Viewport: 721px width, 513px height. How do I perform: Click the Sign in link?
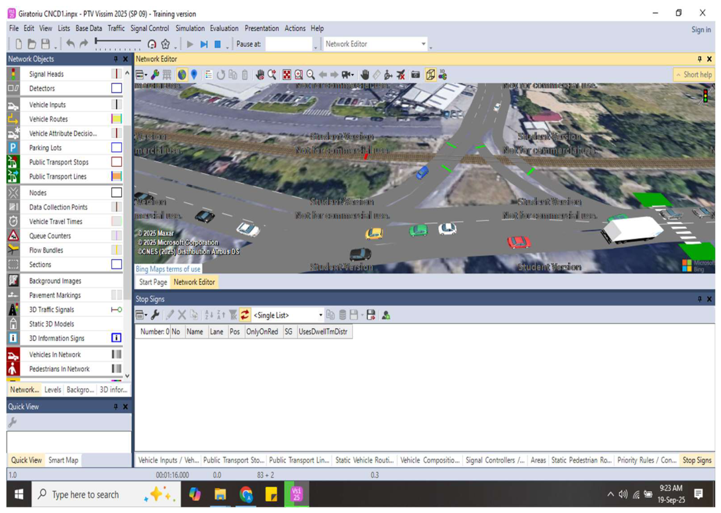click(x=701, y=30)
